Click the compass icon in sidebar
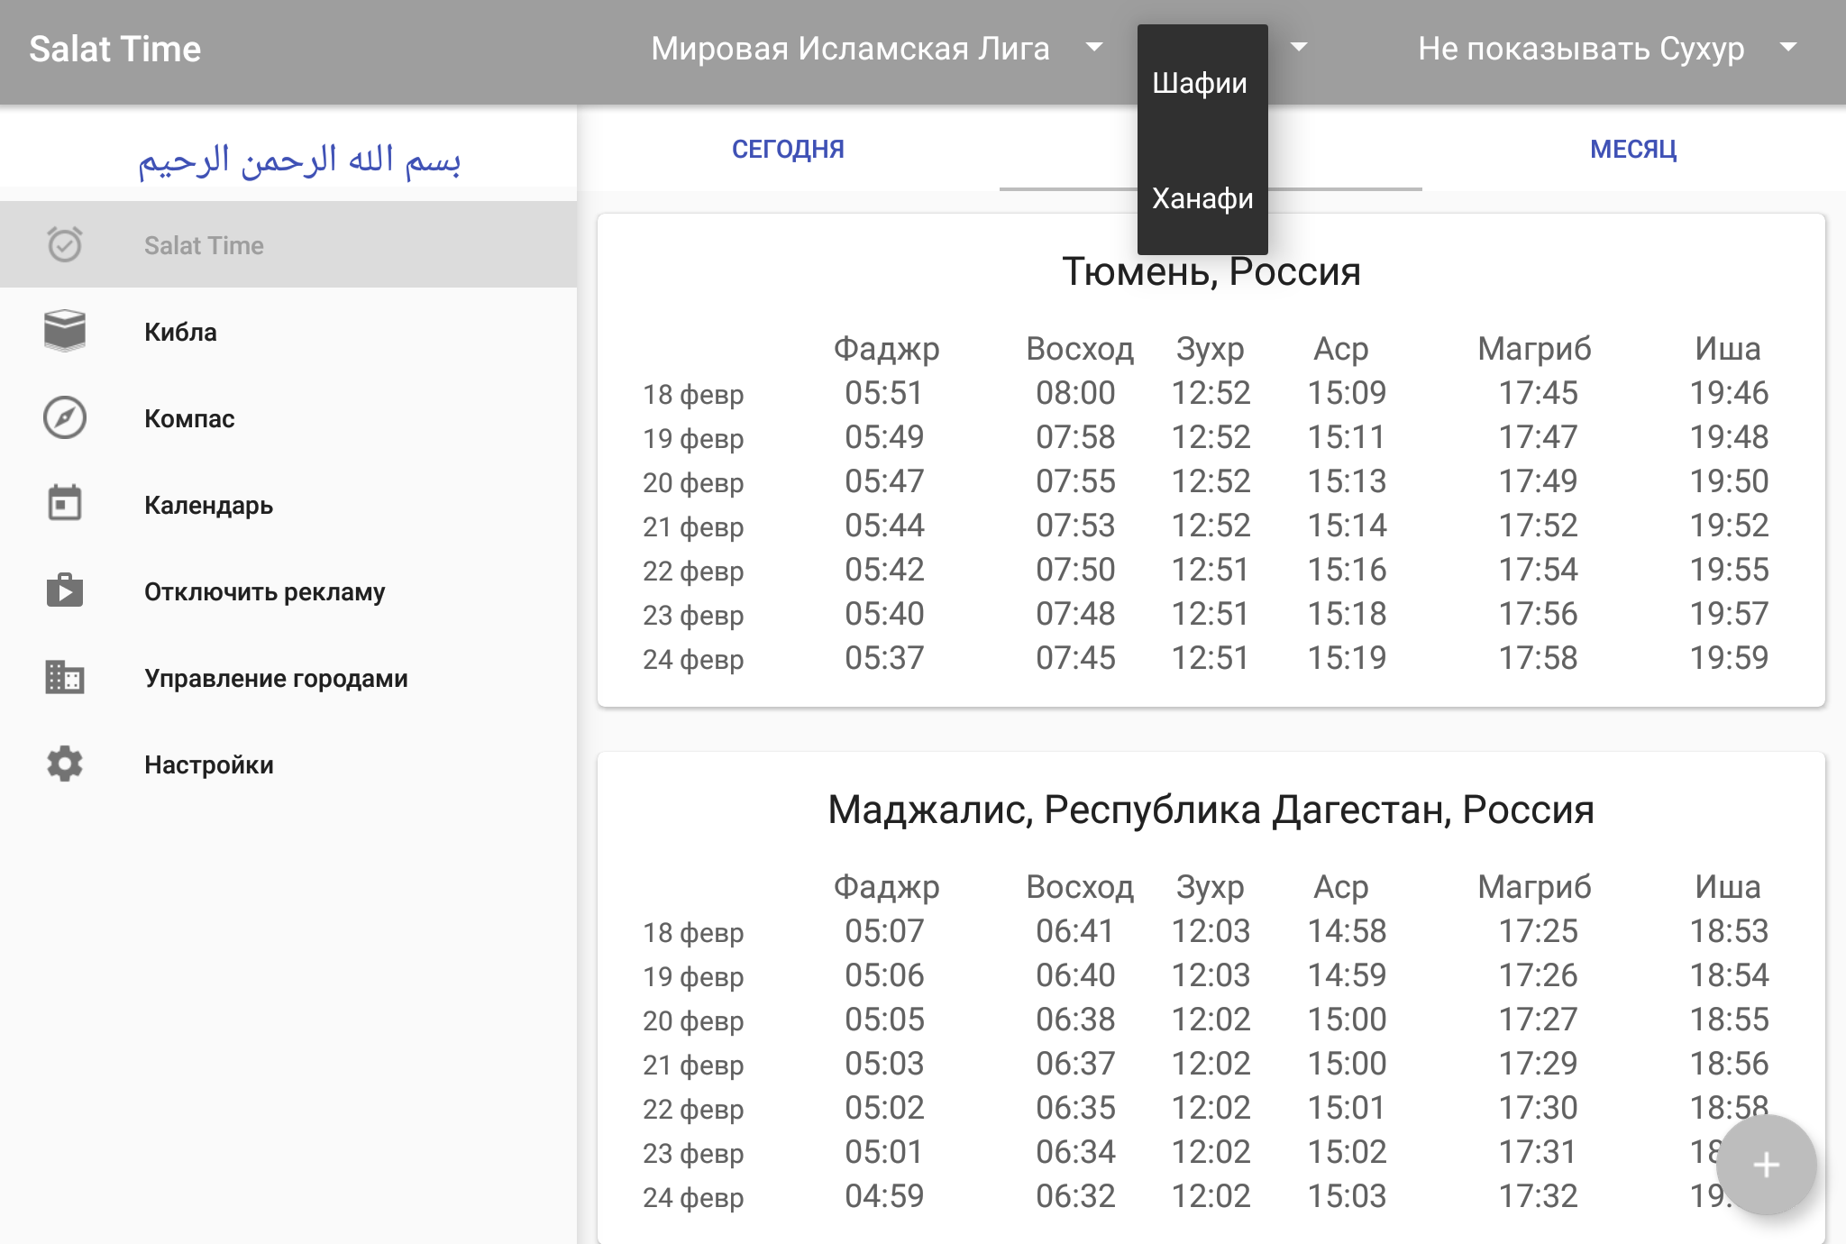This screenshot has height=1244, width=1846. coord(65,417)
